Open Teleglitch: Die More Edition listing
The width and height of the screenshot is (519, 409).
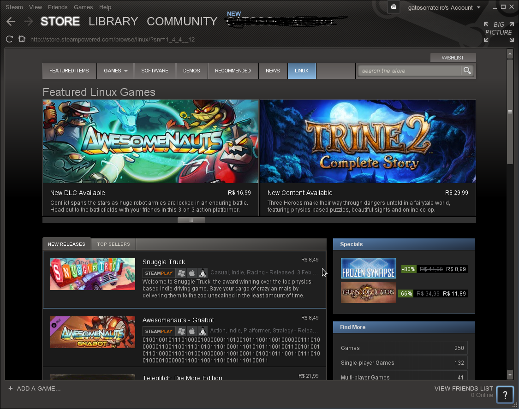coord(182,377)
